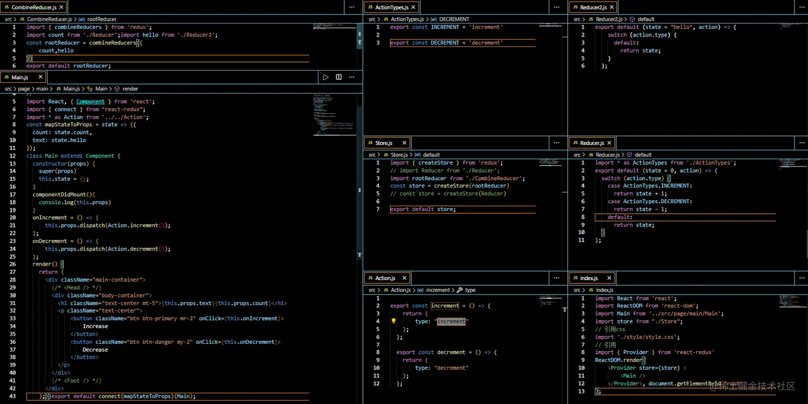
Task: Click the underlined Component link in Main.js
Action: point(90,102)
